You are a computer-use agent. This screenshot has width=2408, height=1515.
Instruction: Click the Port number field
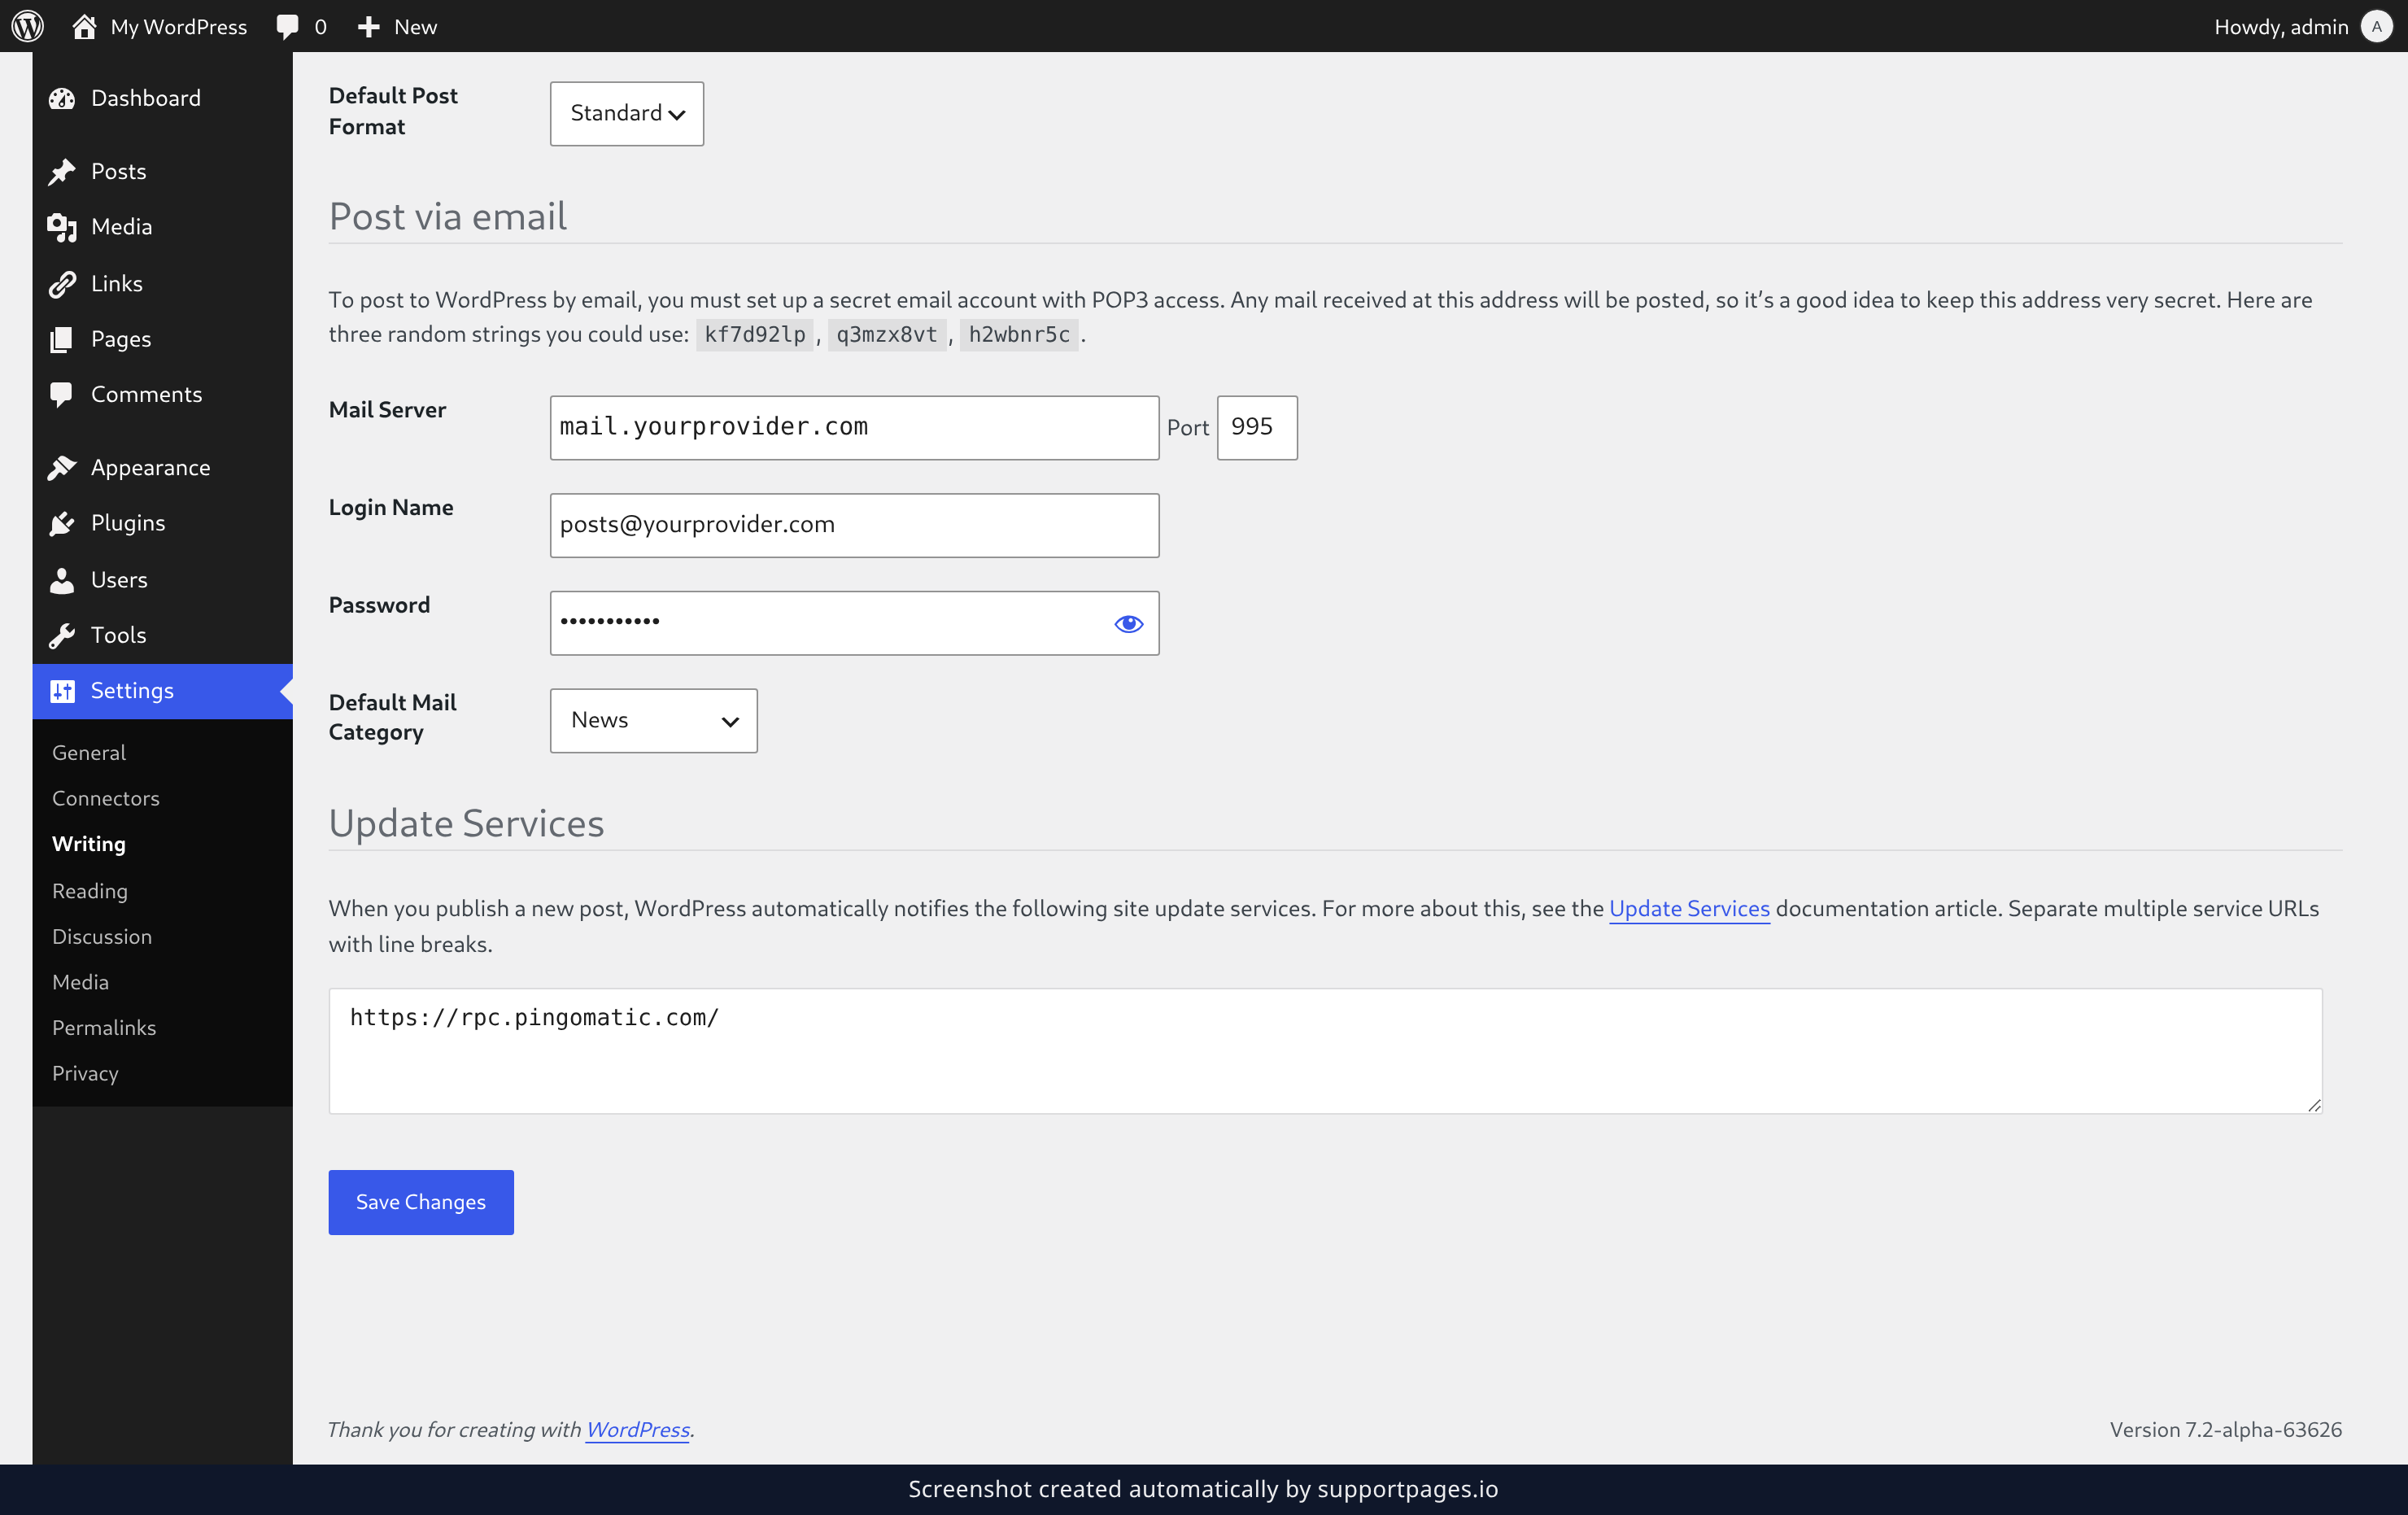[1257, 428]
